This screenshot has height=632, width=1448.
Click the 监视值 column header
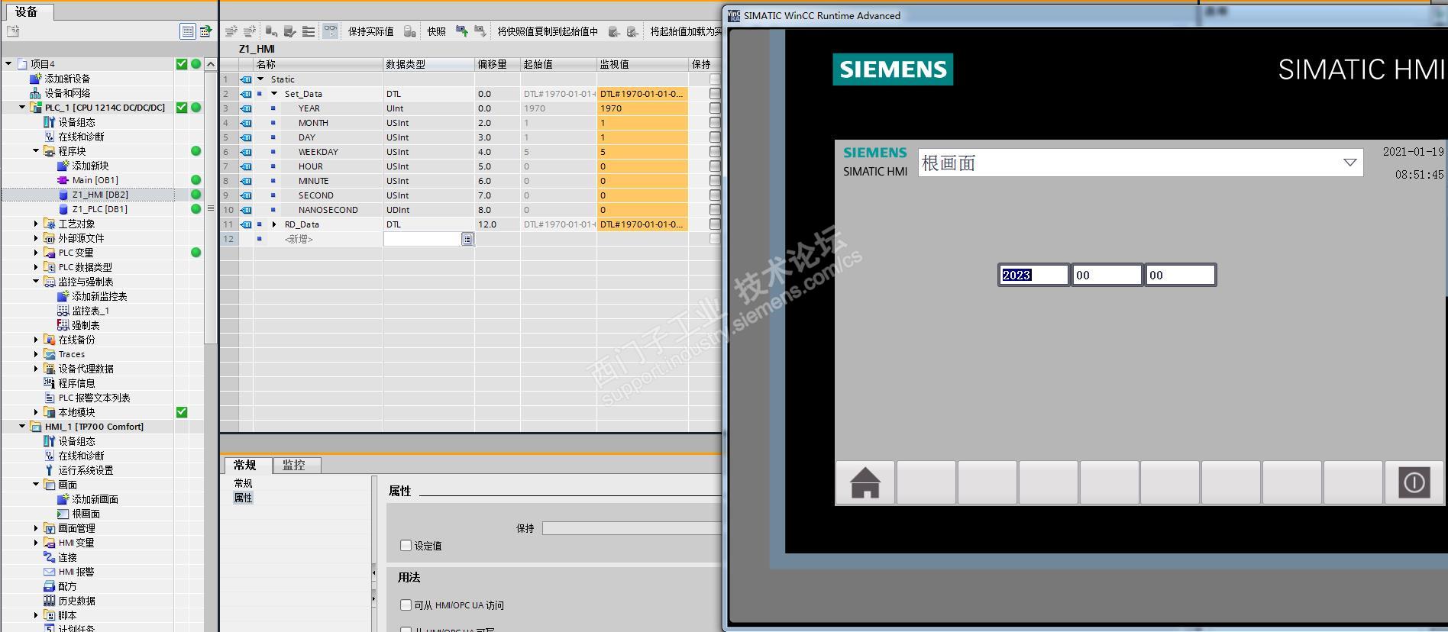pos(642,64)
